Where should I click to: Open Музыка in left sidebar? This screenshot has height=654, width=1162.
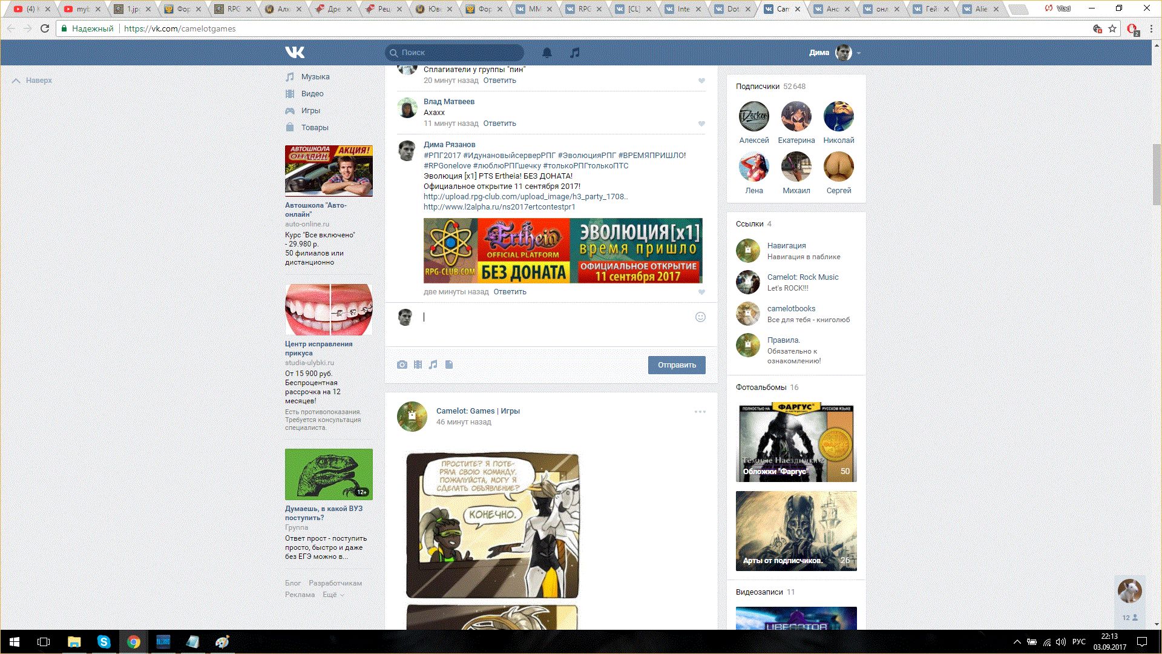click(x=315, y=77)
